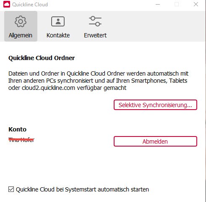Click the Abmelden button

(x=155, y=142)
